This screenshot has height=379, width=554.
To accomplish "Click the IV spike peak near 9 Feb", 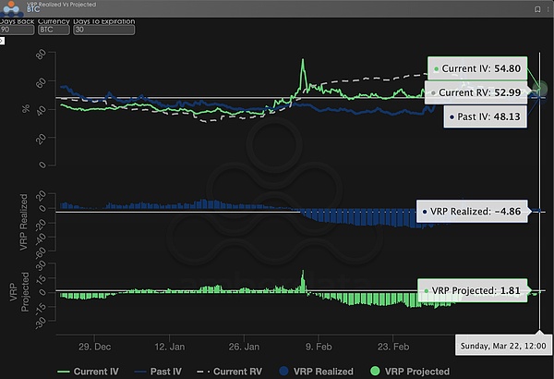I will click(302, 61).
